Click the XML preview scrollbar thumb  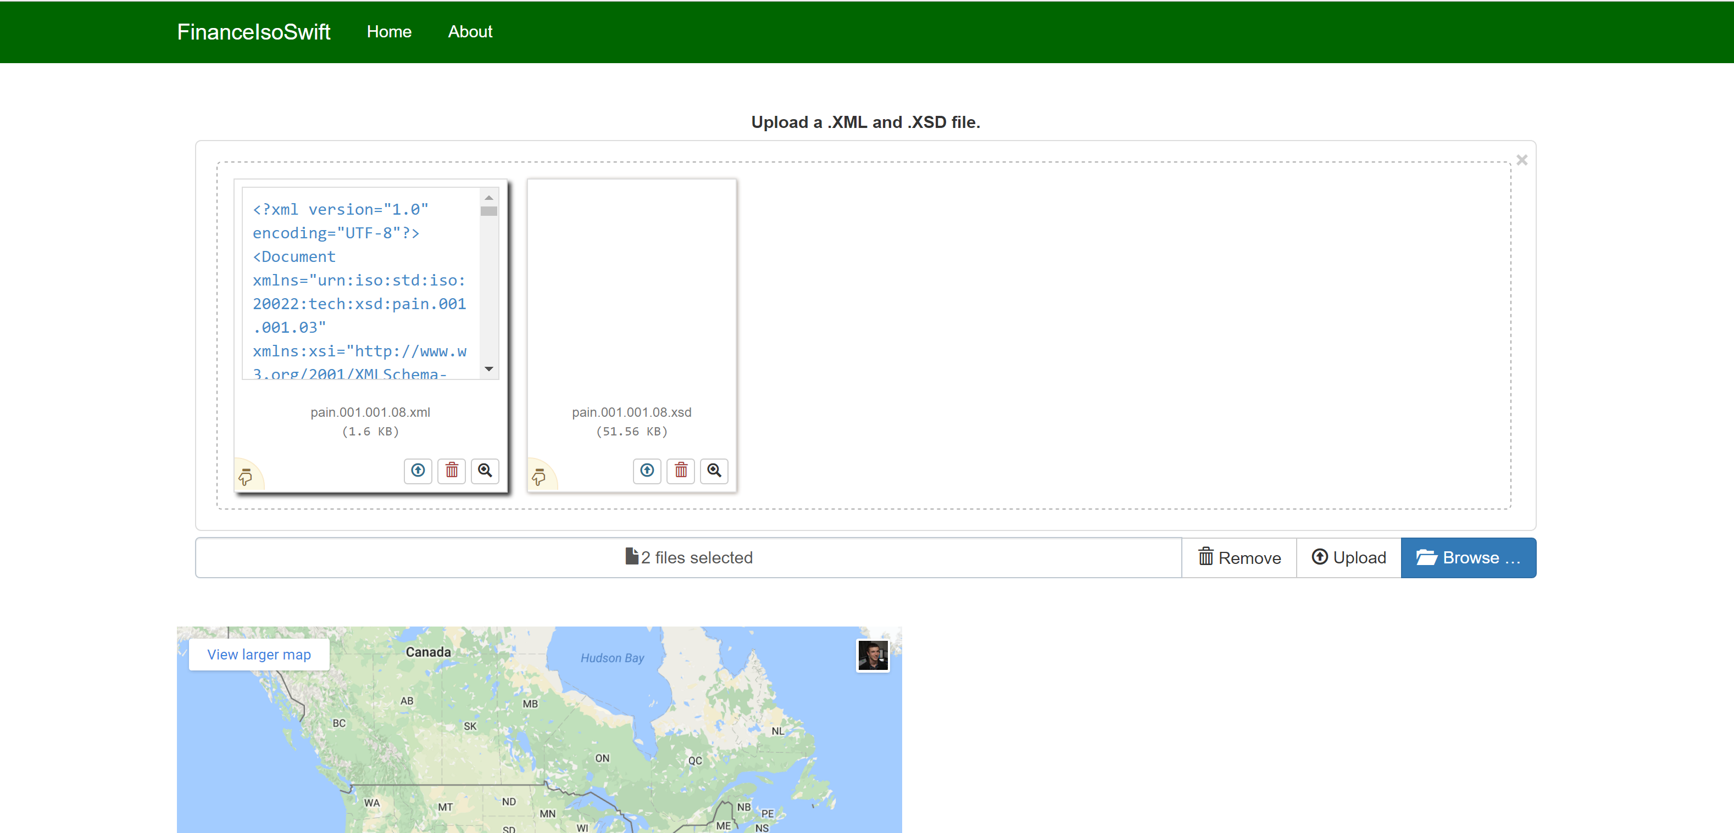(488, 211)
